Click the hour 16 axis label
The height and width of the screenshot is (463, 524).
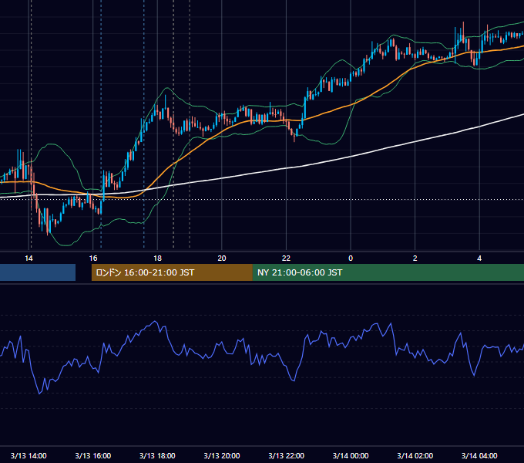click(x=93, y=259)
